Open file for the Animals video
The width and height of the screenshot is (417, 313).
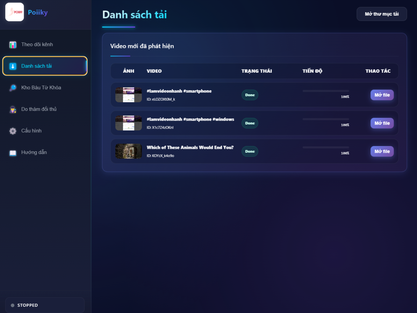(382, 151)
